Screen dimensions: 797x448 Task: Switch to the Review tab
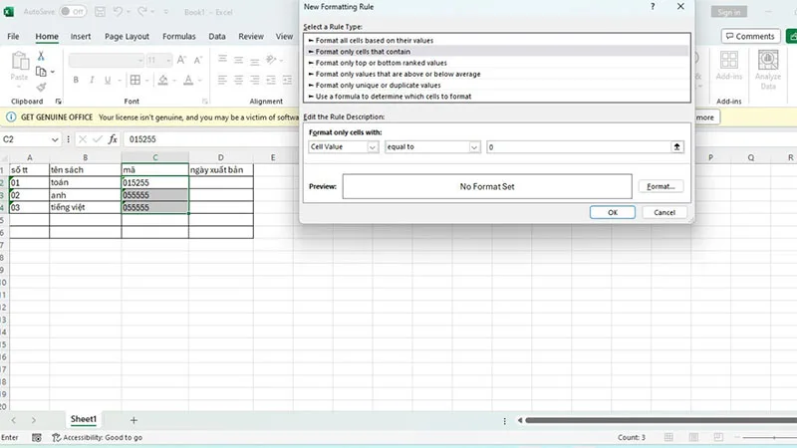pos(251,36)
